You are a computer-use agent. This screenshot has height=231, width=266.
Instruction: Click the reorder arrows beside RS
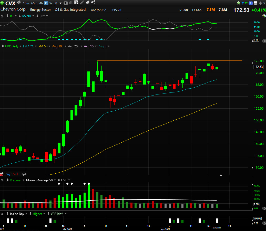[7, 16]
